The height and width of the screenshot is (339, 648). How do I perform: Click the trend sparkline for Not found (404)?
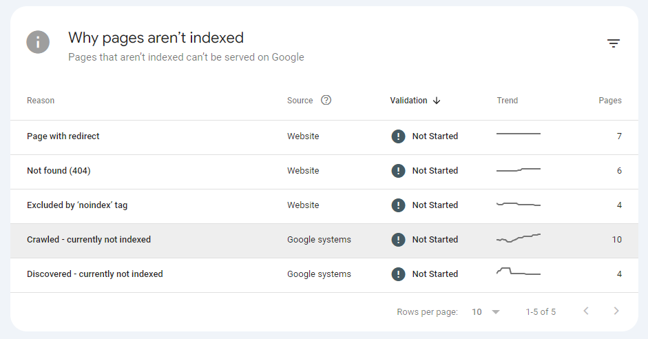pos(519,169)
